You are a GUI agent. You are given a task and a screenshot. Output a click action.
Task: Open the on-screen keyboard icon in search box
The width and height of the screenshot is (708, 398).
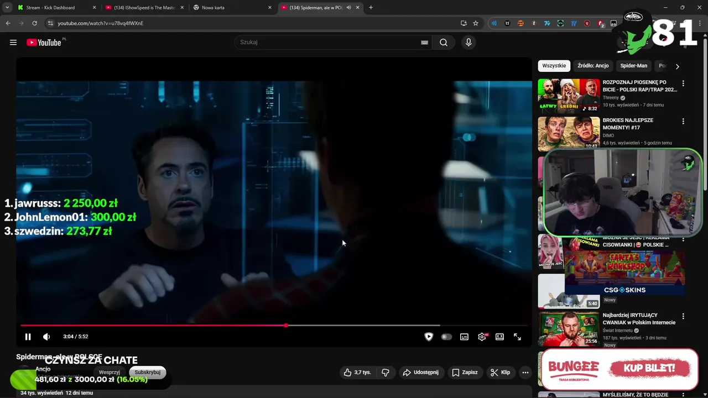424,43
